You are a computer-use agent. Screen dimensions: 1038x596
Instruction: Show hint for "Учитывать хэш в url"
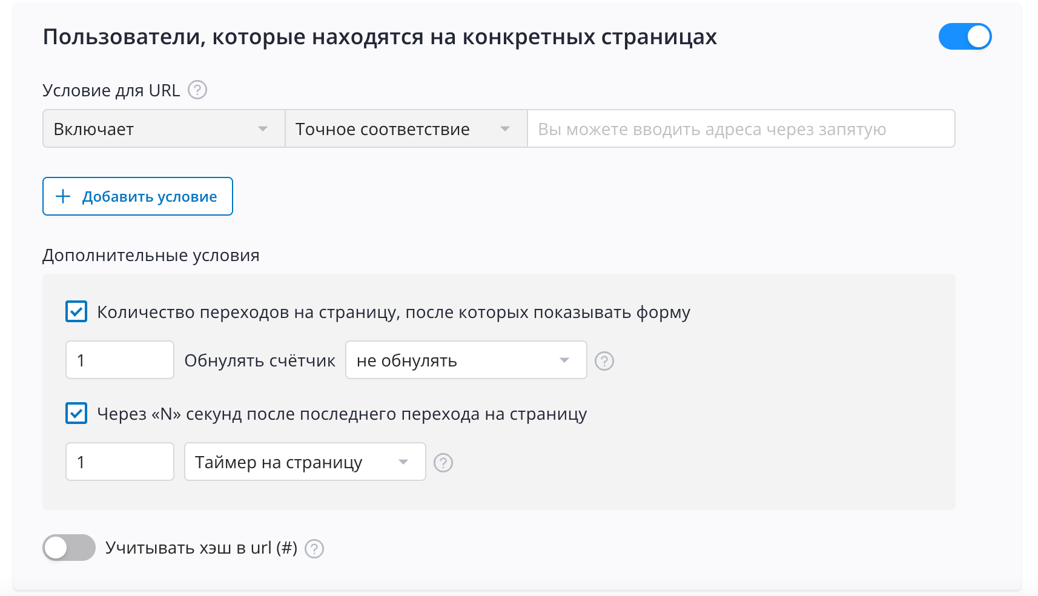point(314,549)
